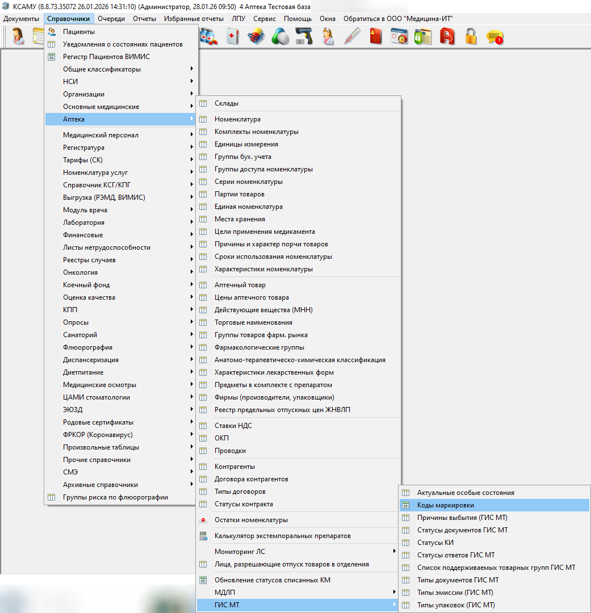Choose Калькулятор экстемпоральных препаратов
591x613 pixels.
coord(282,536)
